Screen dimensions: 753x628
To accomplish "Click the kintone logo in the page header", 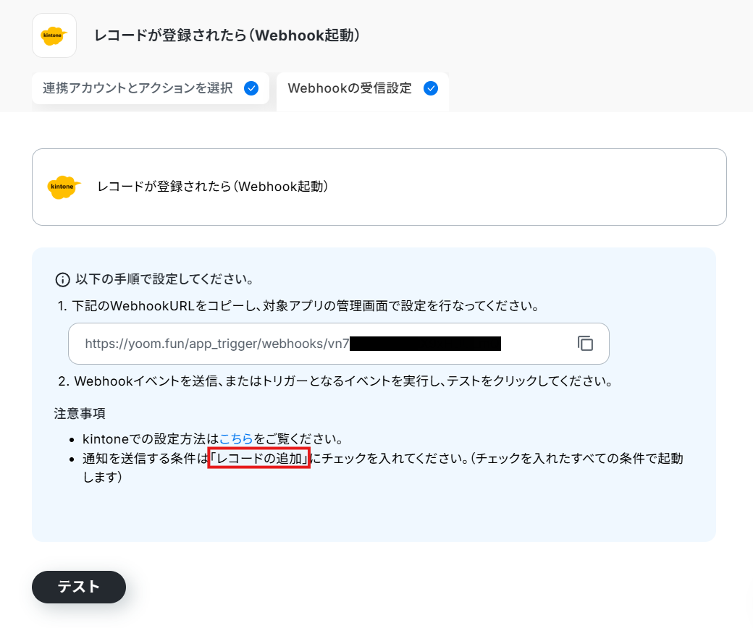I will pos(54,35).
